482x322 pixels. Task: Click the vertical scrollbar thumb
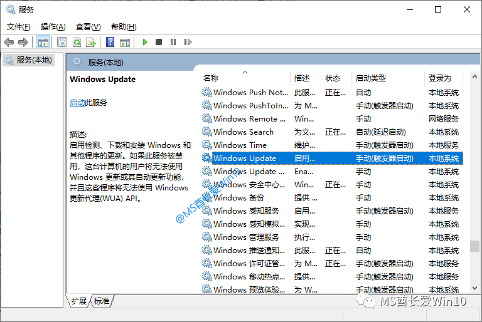point(474,246)
